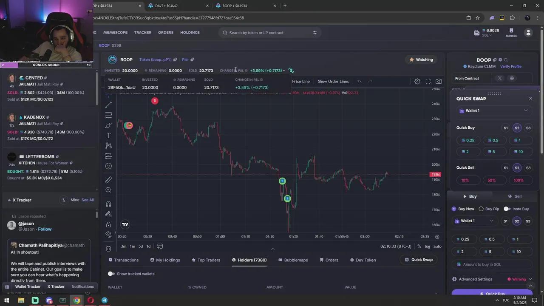The height and width of the screenshot is (306, 544).
Task: Select the Buy Now radio option
Action: 454,209
